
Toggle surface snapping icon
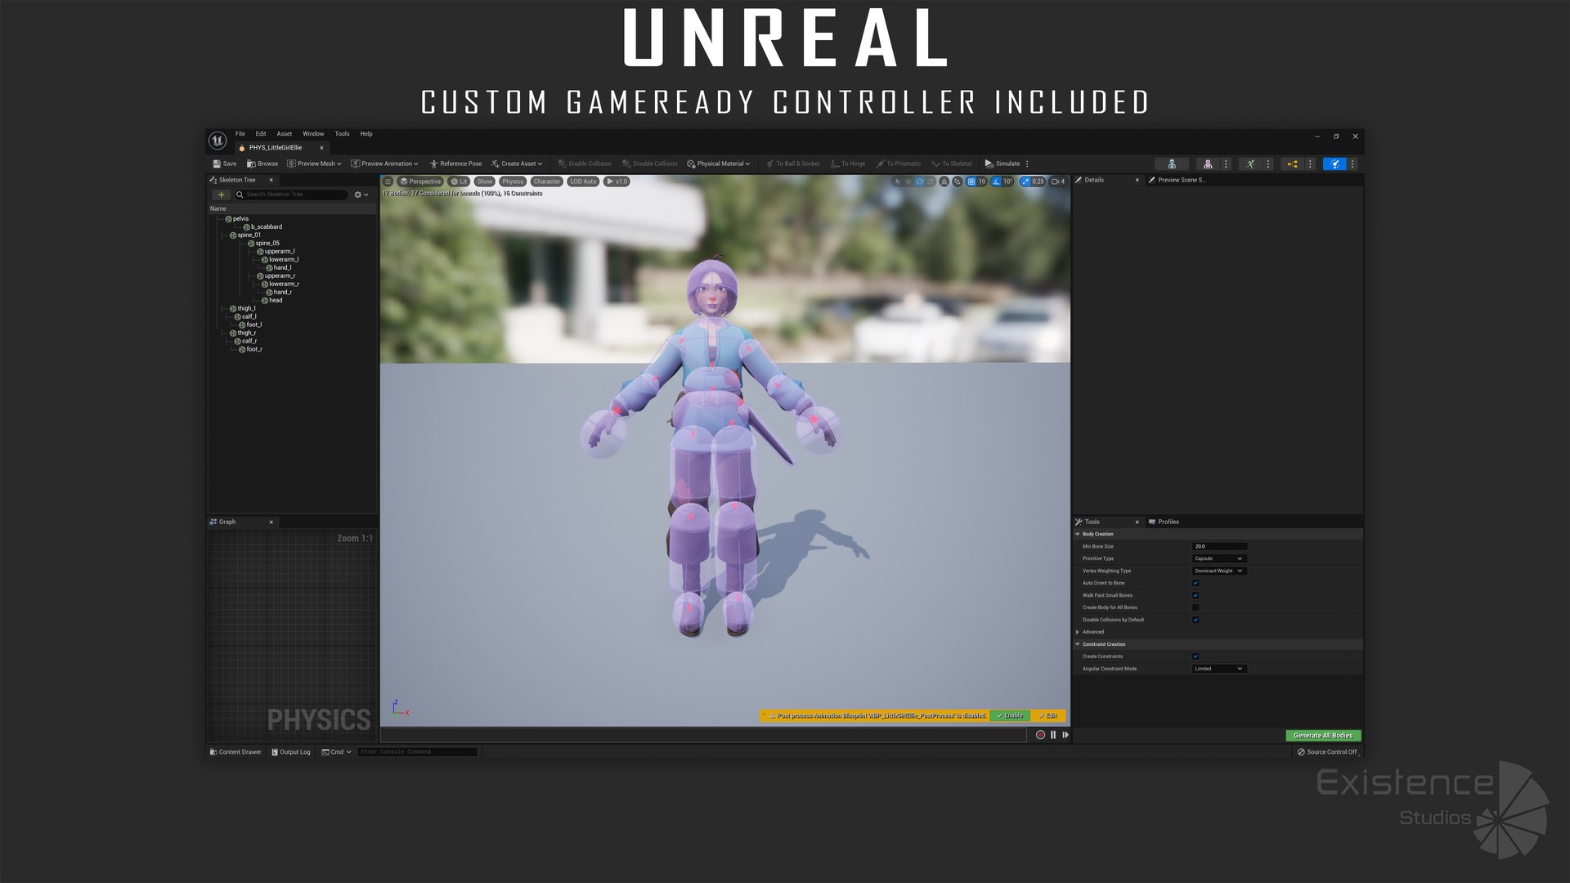click(x=958, y=182)
